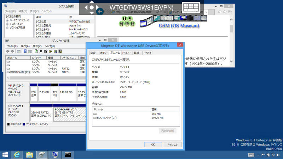Open File Explorer from taskbar

pos(29,155)
